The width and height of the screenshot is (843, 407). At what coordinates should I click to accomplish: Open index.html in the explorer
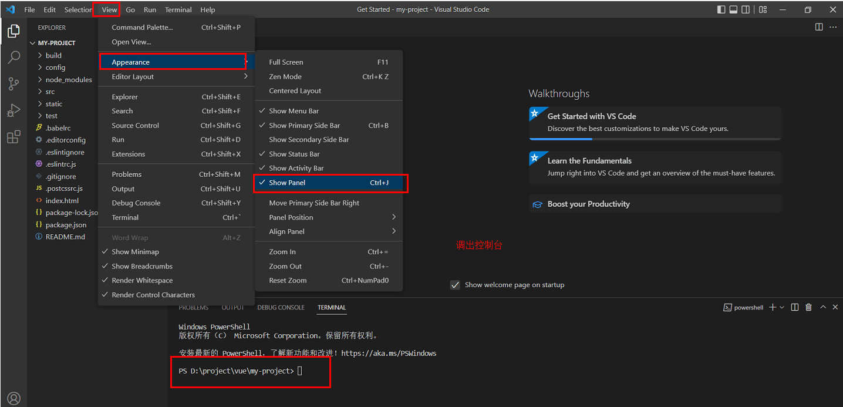62,201
